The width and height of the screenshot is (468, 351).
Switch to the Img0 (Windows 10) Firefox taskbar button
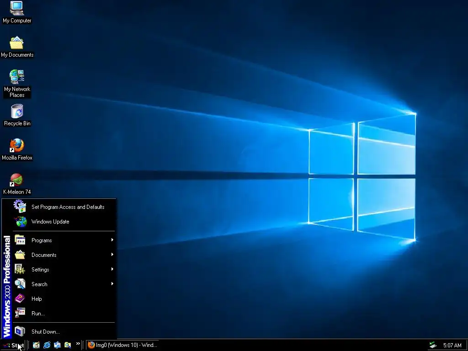[122, 345]
